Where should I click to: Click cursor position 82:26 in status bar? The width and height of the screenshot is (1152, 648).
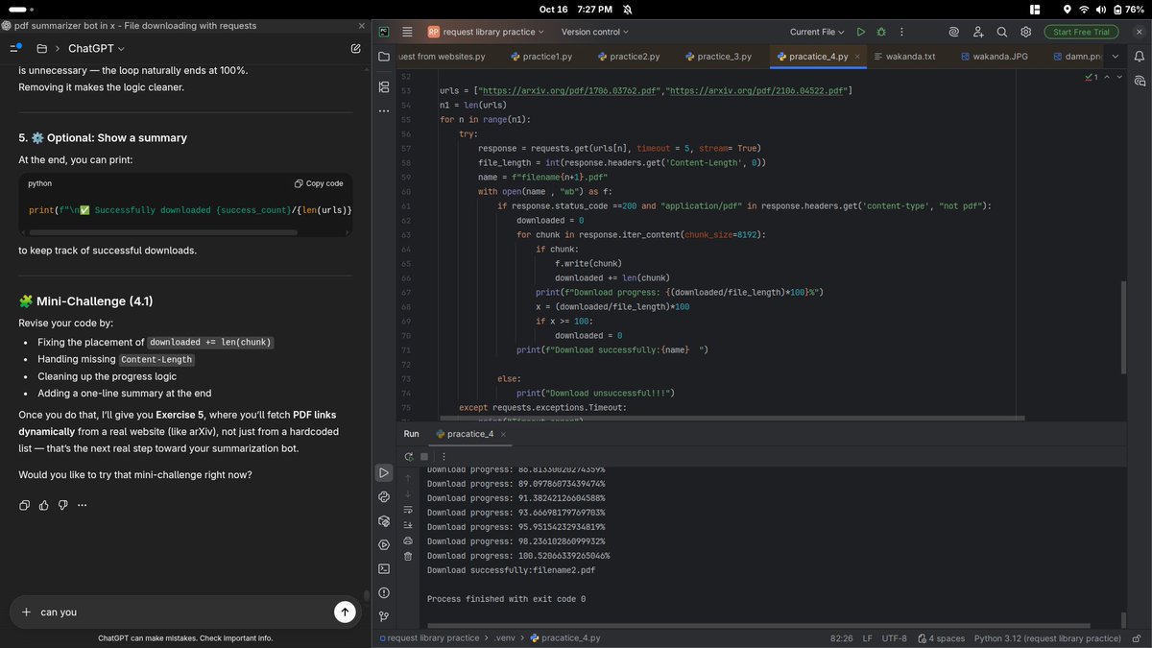pos(841,637)
